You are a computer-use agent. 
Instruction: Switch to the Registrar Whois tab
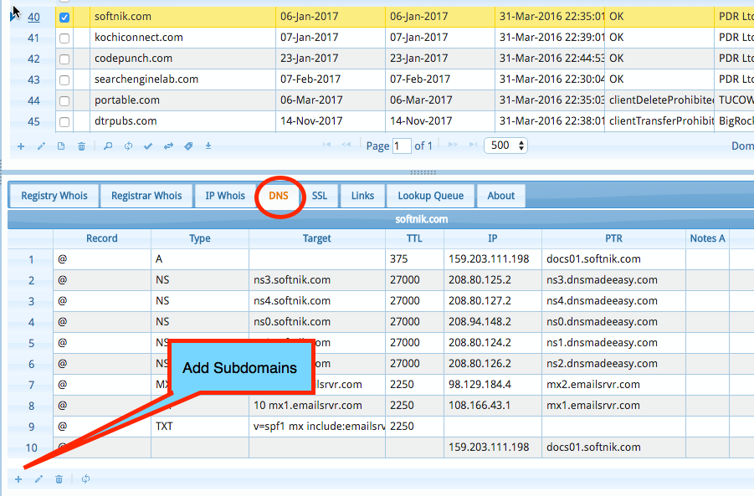[146, 196]
